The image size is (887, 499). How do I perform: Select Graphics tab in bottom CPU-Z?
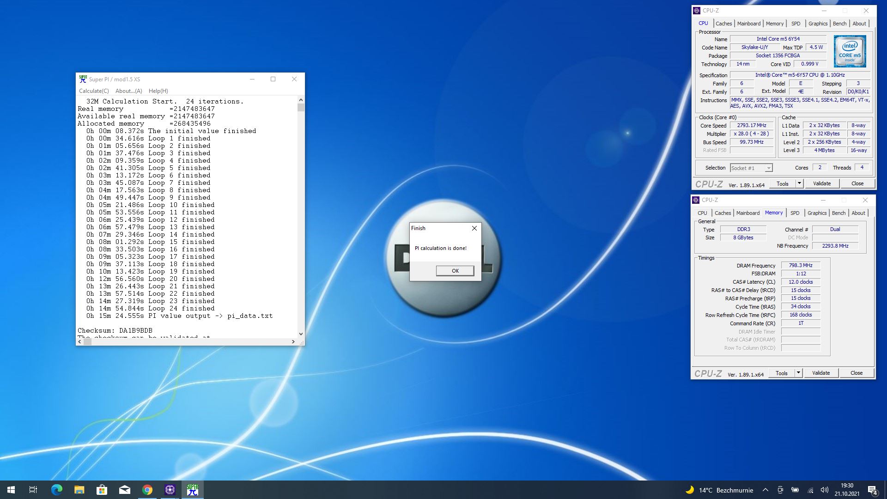click(x=817, y=213)
